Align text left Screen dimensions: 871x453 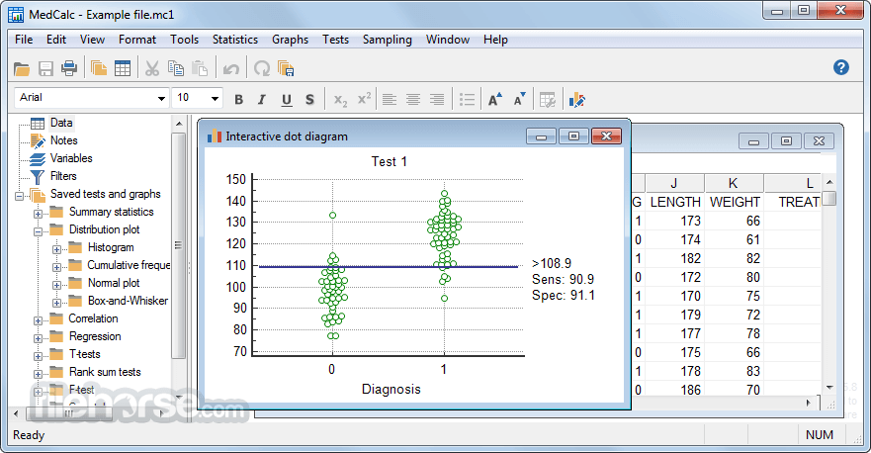click(x=389, y=100)
